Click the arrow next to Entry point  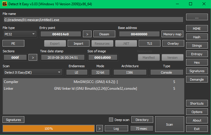click(87, 34)
